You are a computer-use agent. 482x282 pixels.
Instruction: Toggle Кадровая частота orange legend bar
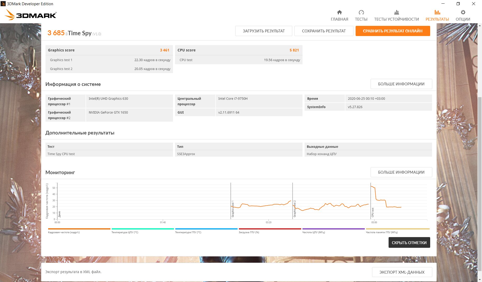(x=79, y=229)
